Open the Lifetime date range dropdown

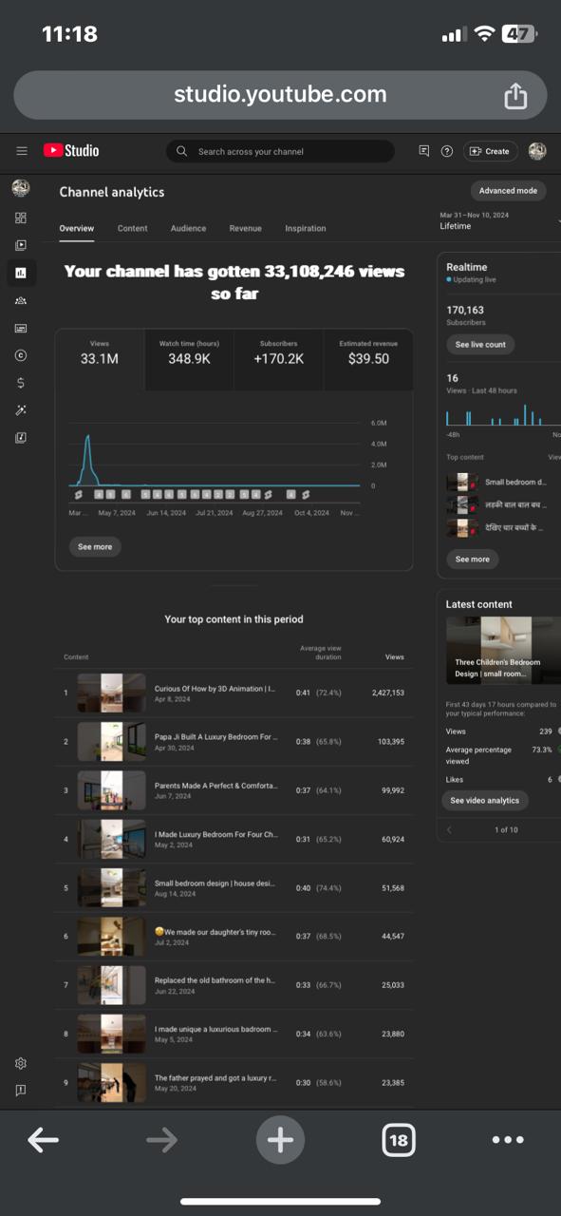[500, 221]
